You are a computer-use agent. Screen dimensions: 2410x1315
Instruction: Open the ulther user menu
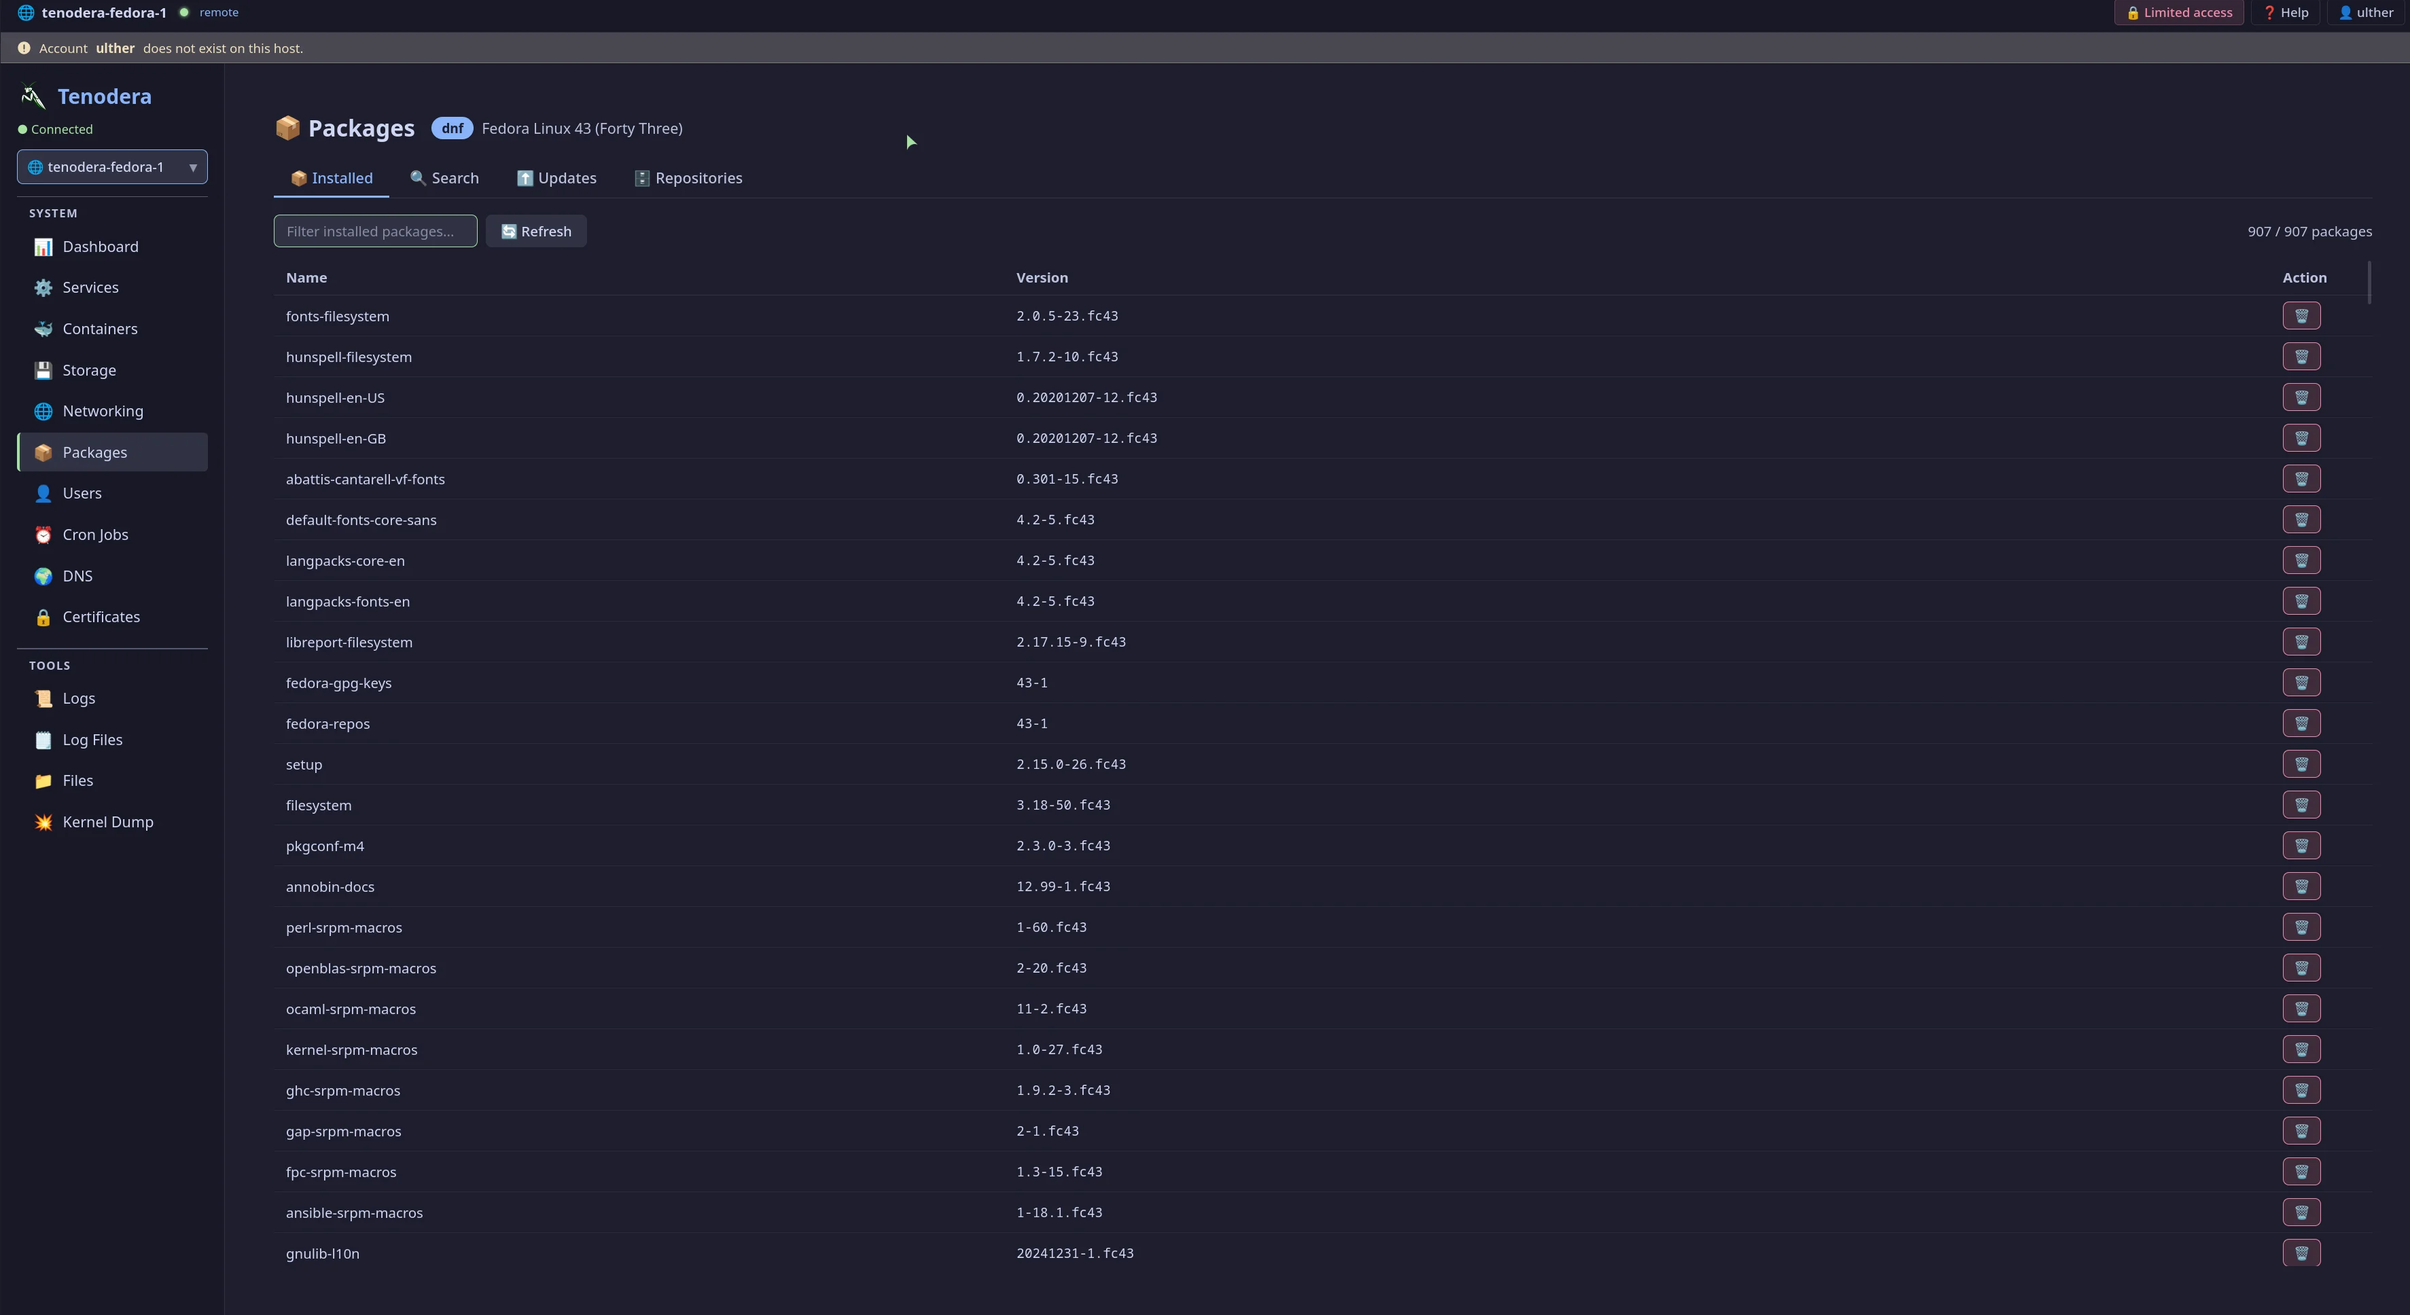[x=2366, y=13]
